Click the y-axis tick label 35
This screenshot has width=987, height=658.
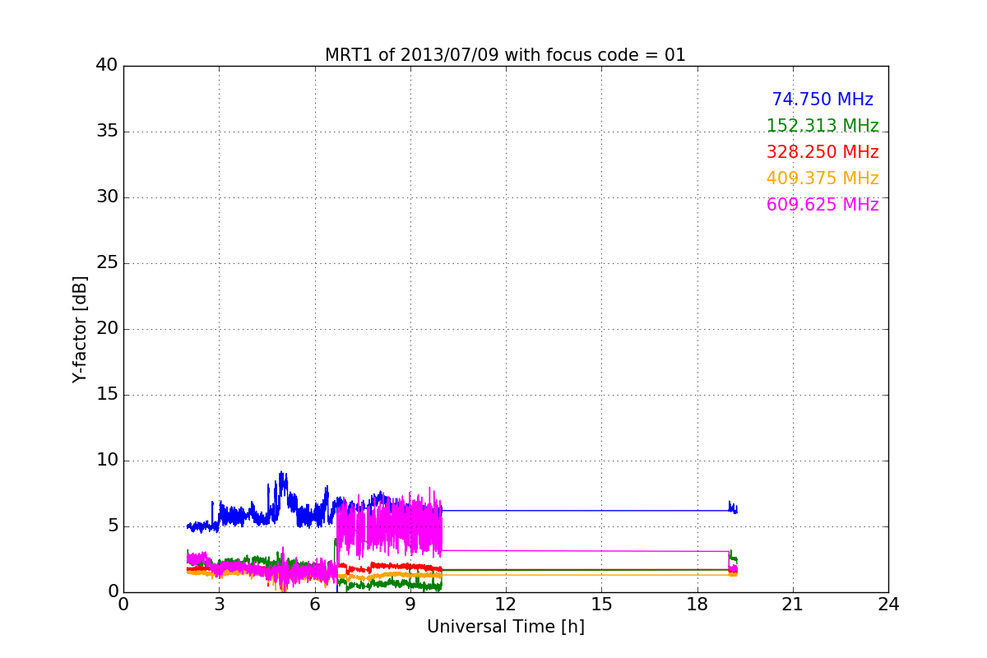(x=107, y=132)
